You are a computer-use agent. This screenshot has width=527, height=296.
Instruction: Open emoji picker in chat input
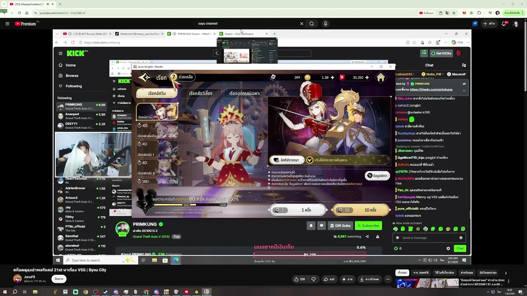[x=461, y=238]
